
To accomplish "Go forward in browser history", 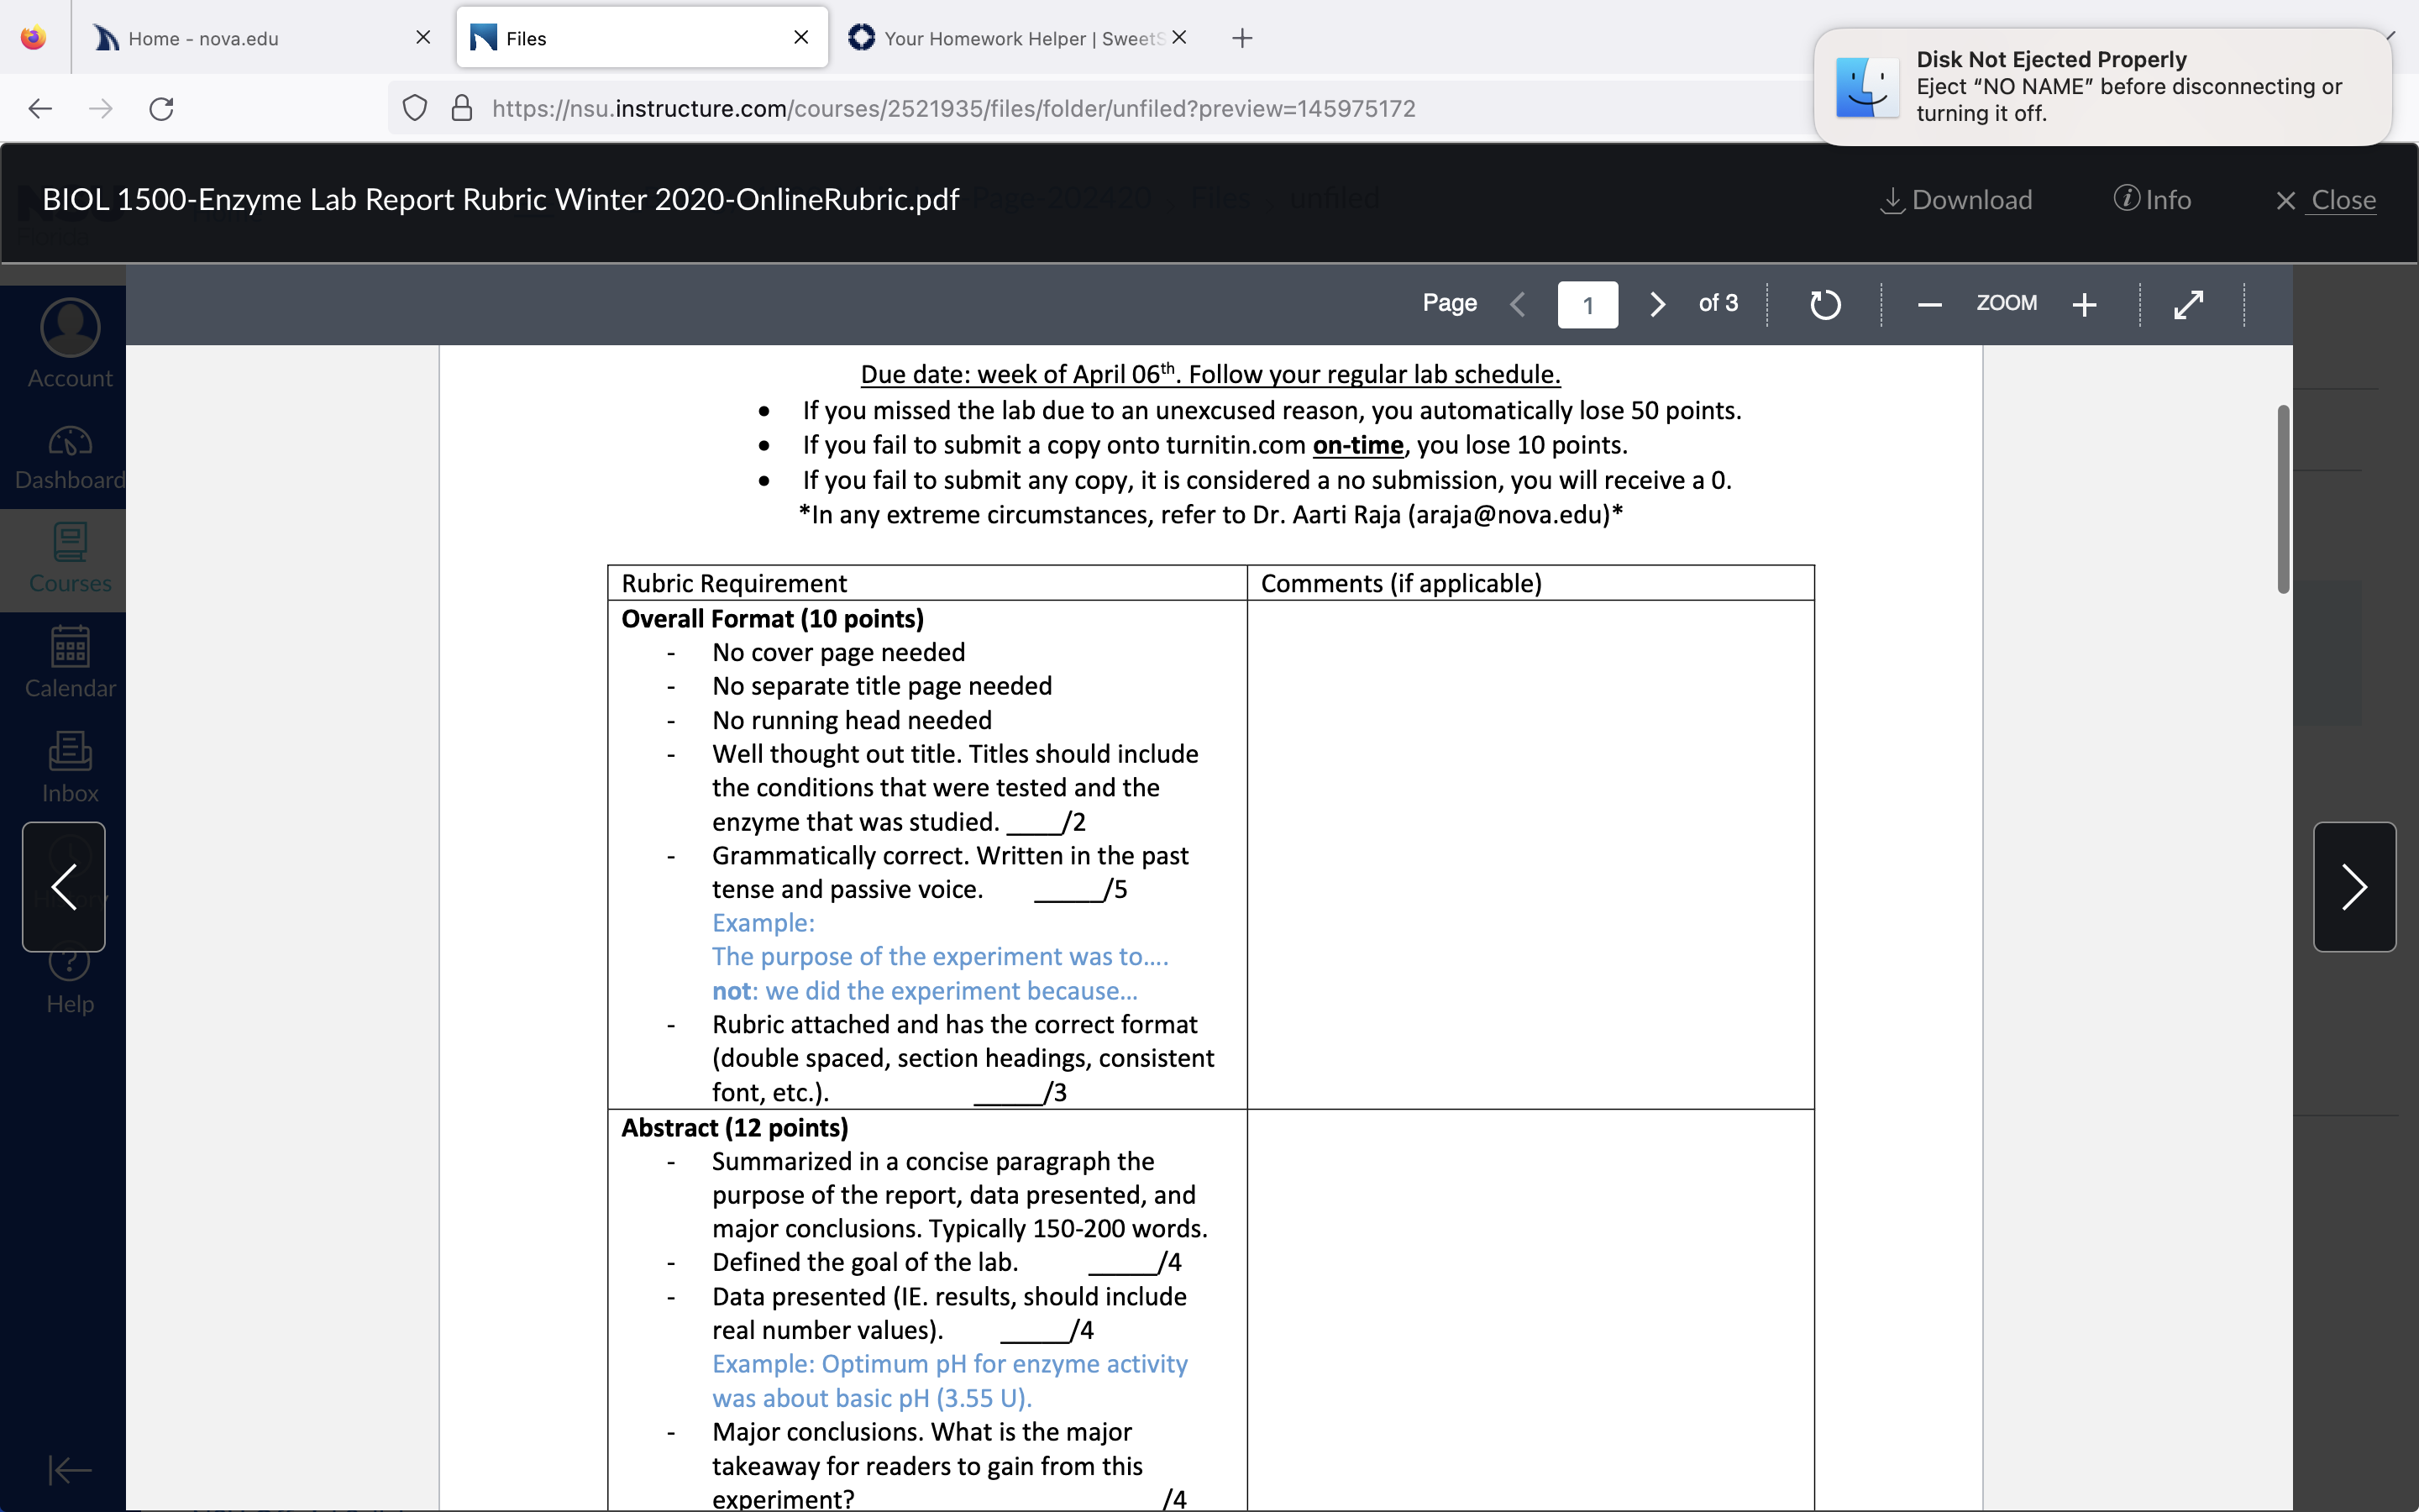I will 100,108.
